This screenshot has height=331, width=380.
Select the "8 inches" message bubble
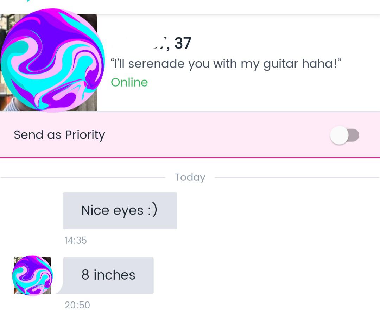[x=108, y=275]
